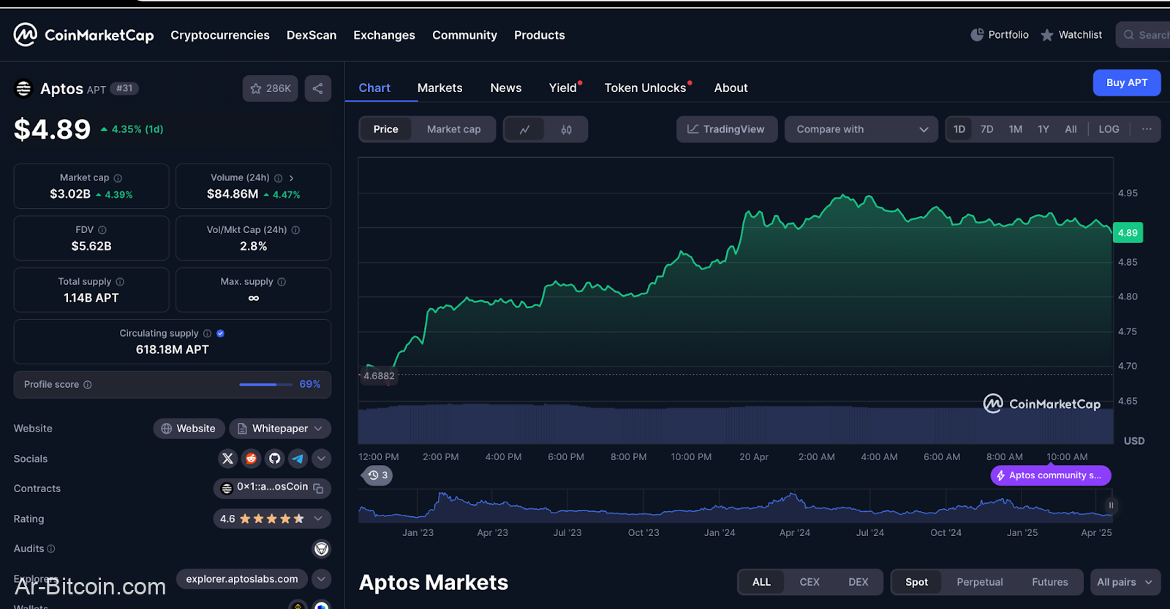This screenshot has height=609, width=1170.
Task: Click the chart navigator range handle
Action: click(x=1111, y=505)
